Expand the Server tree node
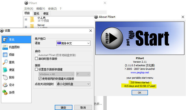This screenshot has height=110, width=186. click(x=26, y=27)
